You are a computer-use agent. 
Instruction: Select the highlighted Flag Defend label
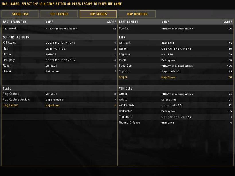11,105
